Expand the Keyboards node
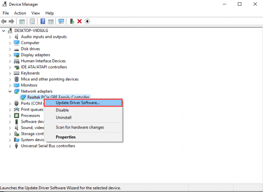 tap(10, 73)
